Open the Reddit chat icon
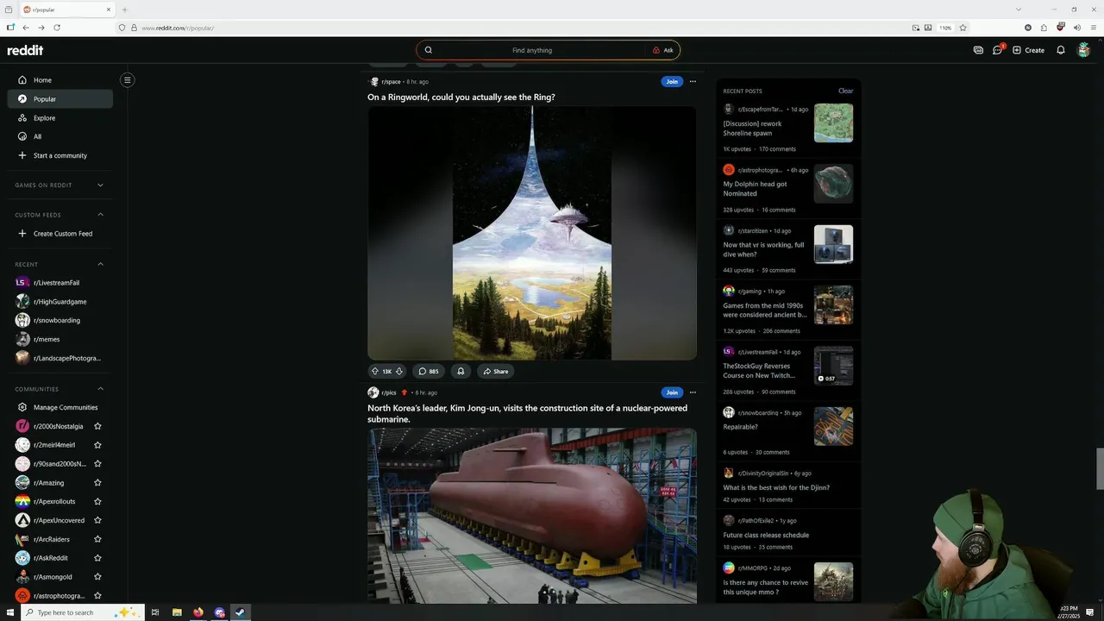The image size is (1104, 621). [998, 50]
